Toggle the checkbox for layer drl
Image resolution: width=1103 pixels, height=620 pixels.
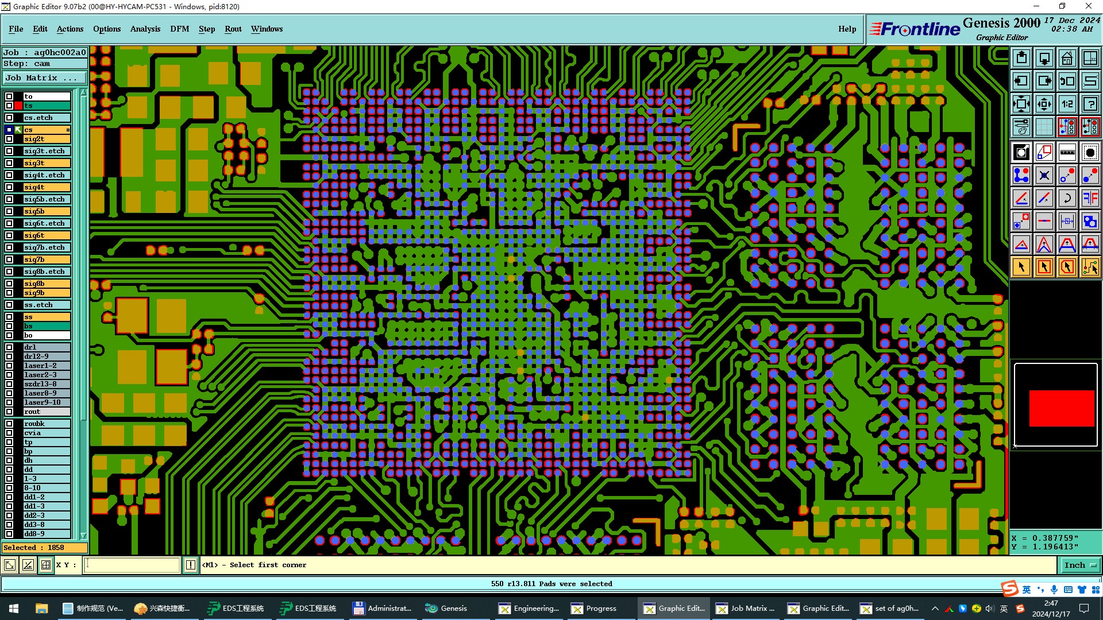9,347
